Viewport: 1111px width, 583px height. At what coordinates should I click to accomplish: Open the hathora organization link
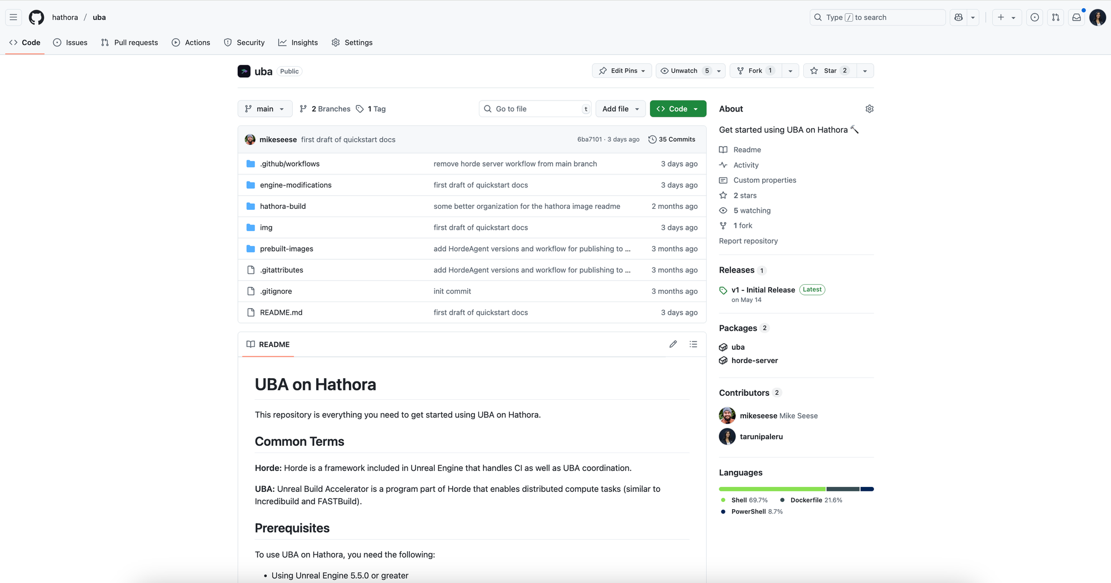65,17
